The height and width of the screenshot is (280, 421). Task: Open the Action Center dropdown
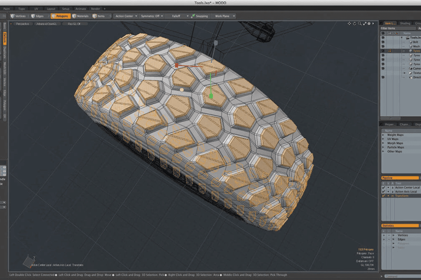tap(126, 16)
